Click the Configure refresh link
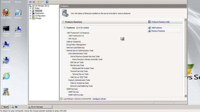This screenshot has width=200, height=112. (x=99, y=99)
